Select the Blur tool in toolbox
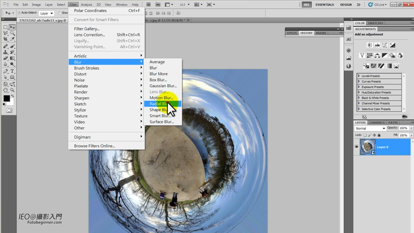The height and width of the screenshot is (233, 414). (5, 64)
